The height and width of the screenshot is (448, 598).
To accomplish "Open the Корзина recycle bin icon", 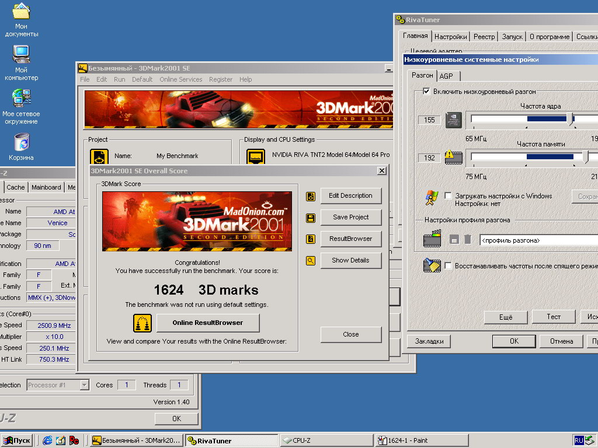I will tap(22, 146).
